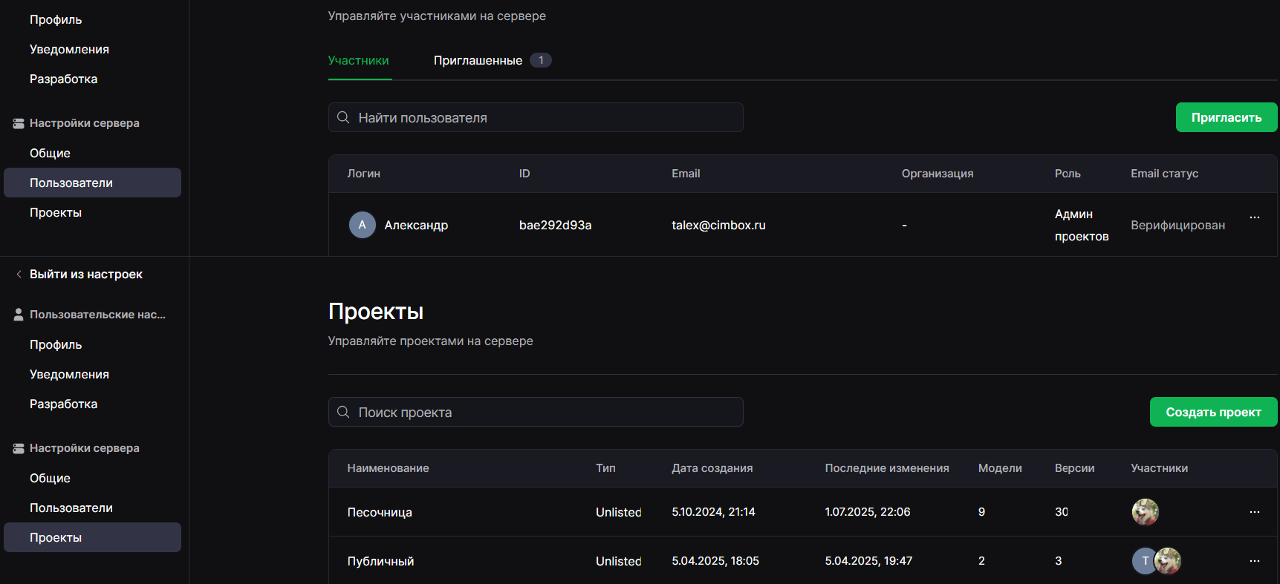Click the participant avatar in Песочница row
1280x584 pixels.
(1145, 512)
